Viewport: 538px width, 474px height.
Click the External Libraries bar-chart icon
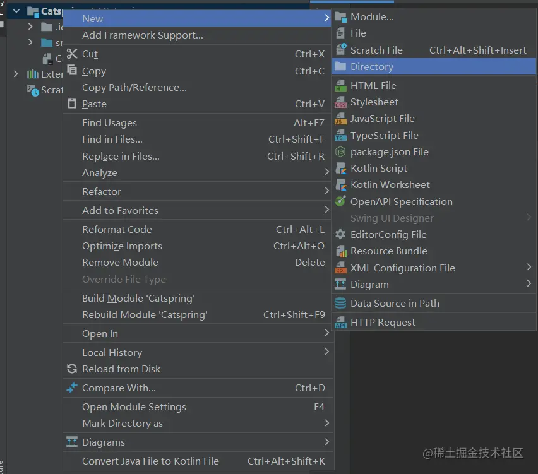33,74
